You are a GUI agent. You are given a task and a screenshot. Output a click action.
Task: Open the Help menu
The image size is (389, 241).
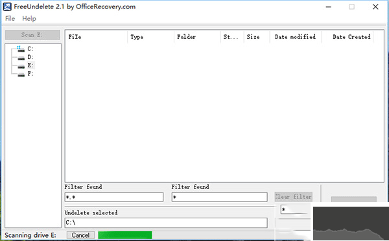click(29, 19)
